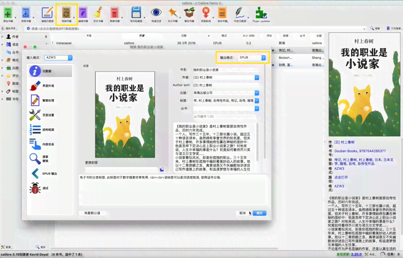Click the series number stepper field
Image resolution: width=403 pixels, height=258 pixels.
click(x=226, y=116)
